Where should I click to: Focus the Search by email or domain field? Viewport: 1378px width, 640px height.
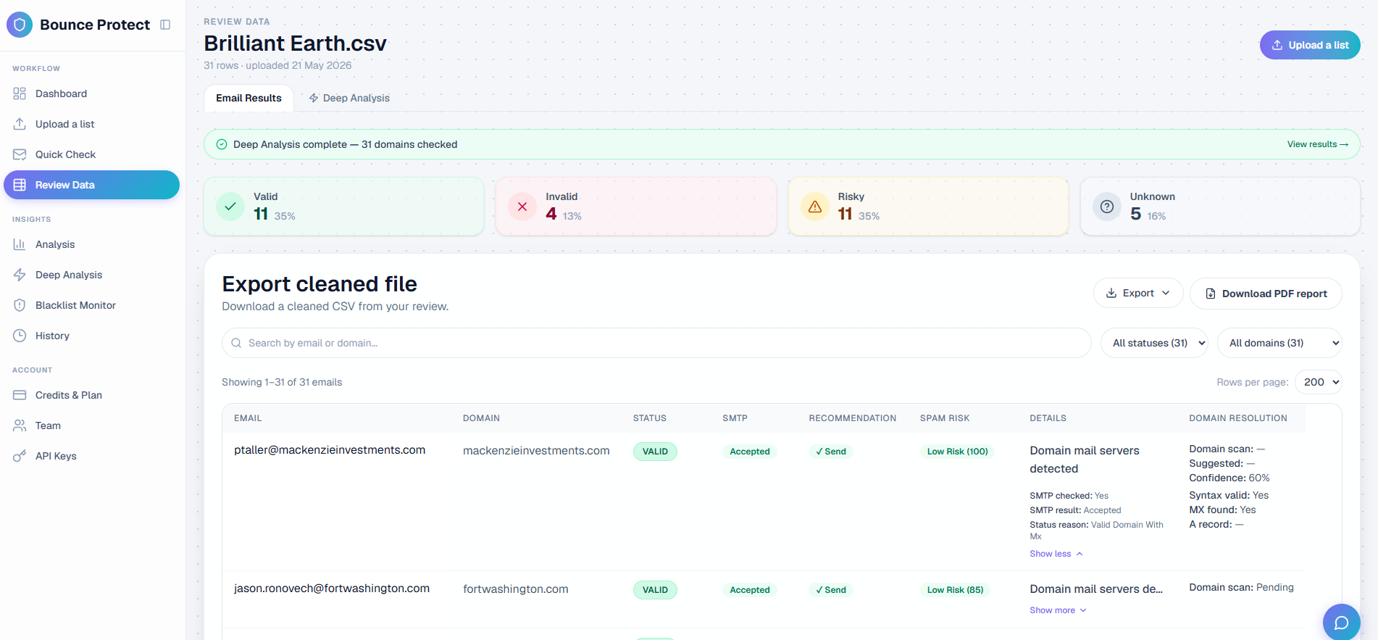656,343
